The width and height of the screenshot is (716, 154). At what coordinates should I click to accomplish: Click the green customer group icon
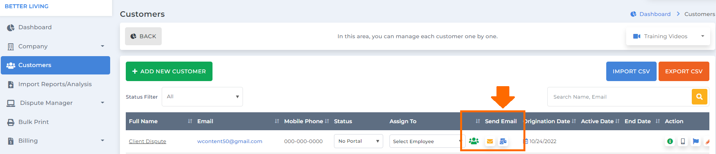[x=474, y=141]
